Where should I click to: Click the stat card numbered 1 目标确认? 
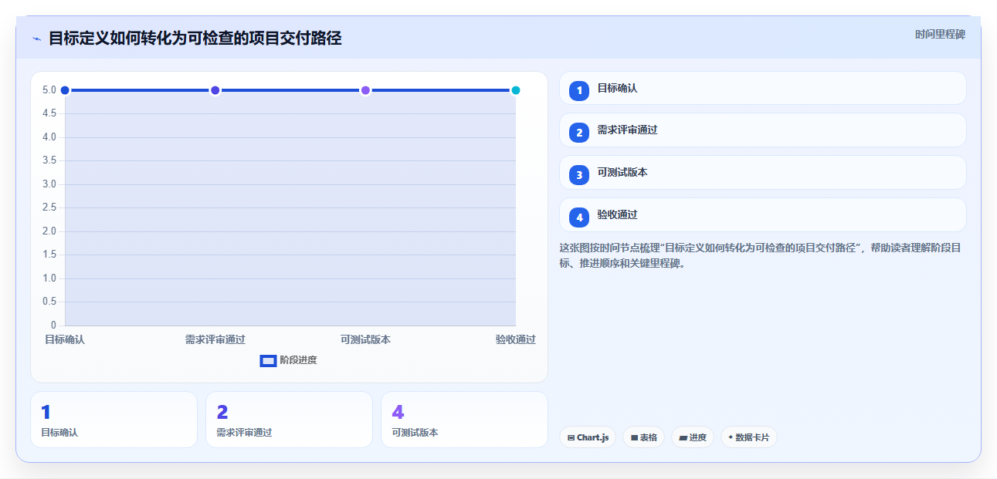[114, 420]
